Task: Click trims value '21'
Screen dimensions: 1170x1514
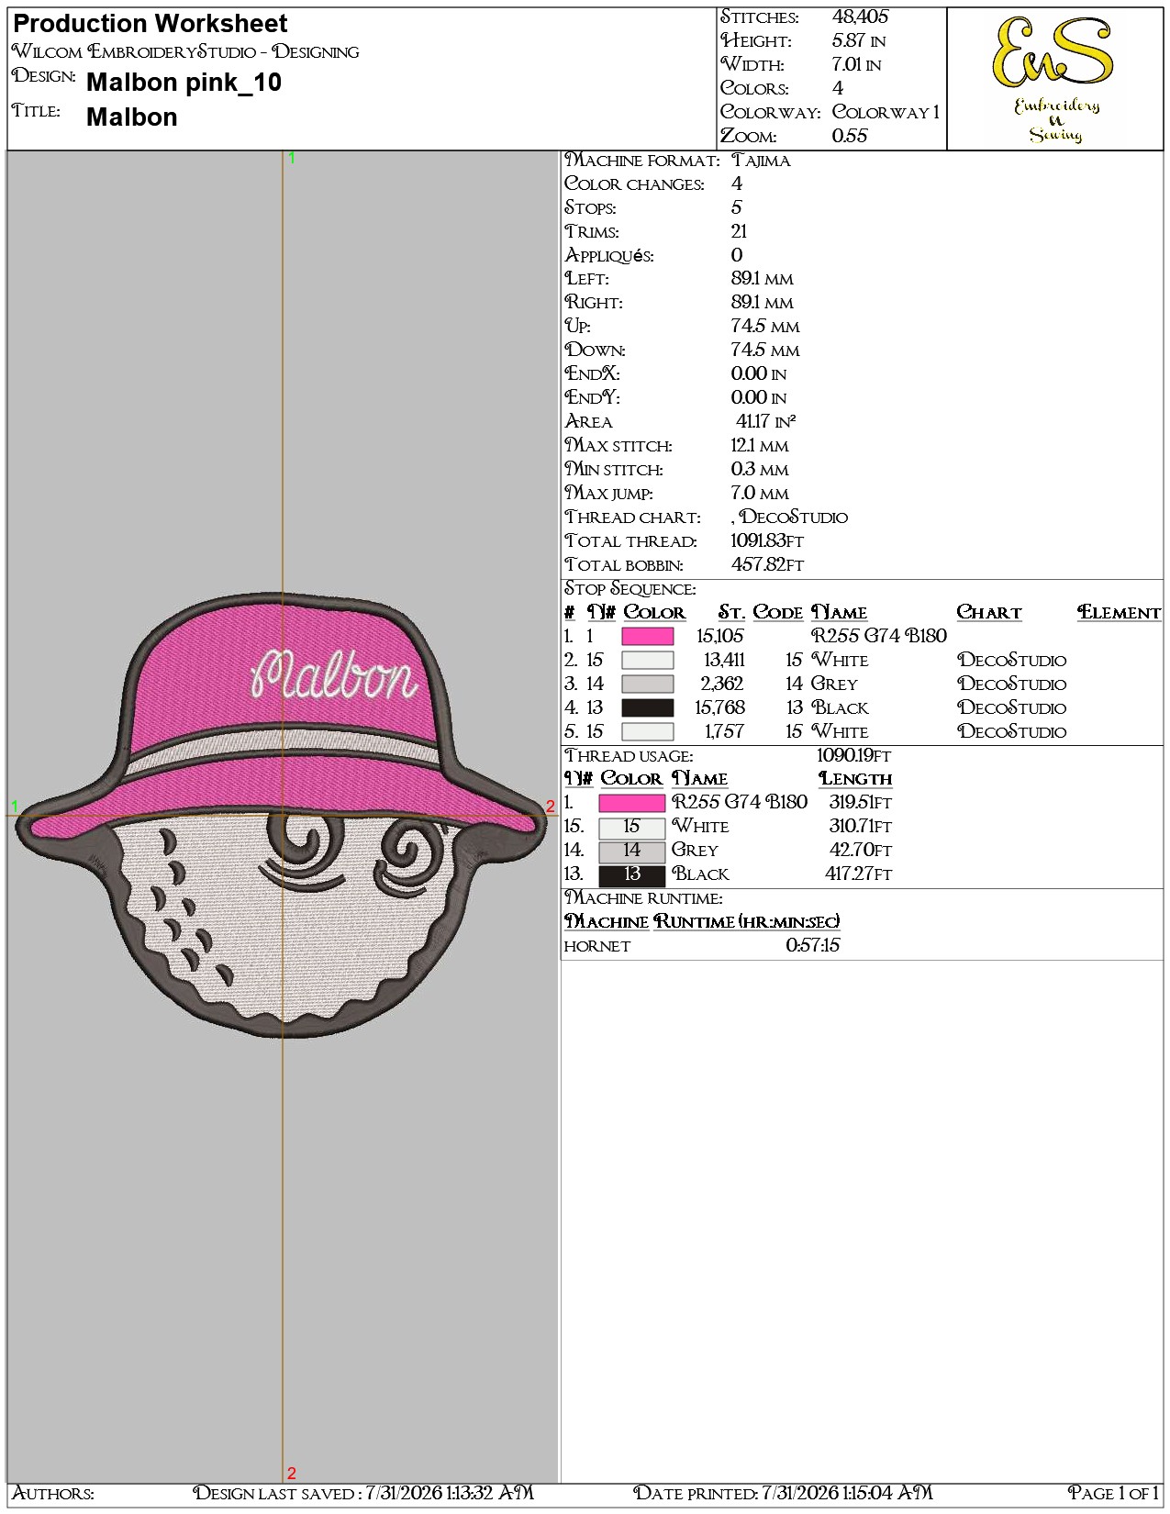Action: [739, 231]
